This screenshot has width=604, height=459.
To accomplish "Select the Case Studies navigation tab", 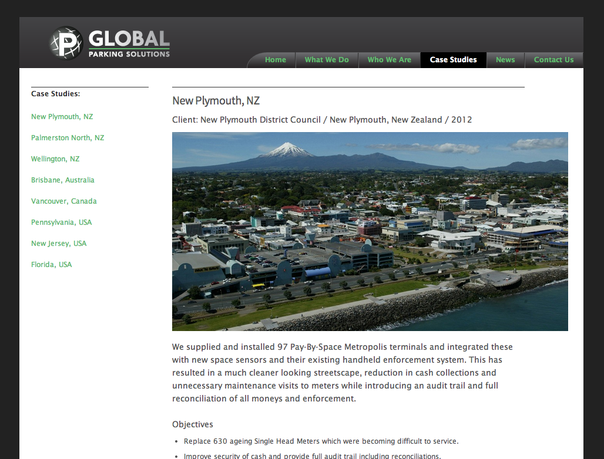I will (x=453, y=59).
